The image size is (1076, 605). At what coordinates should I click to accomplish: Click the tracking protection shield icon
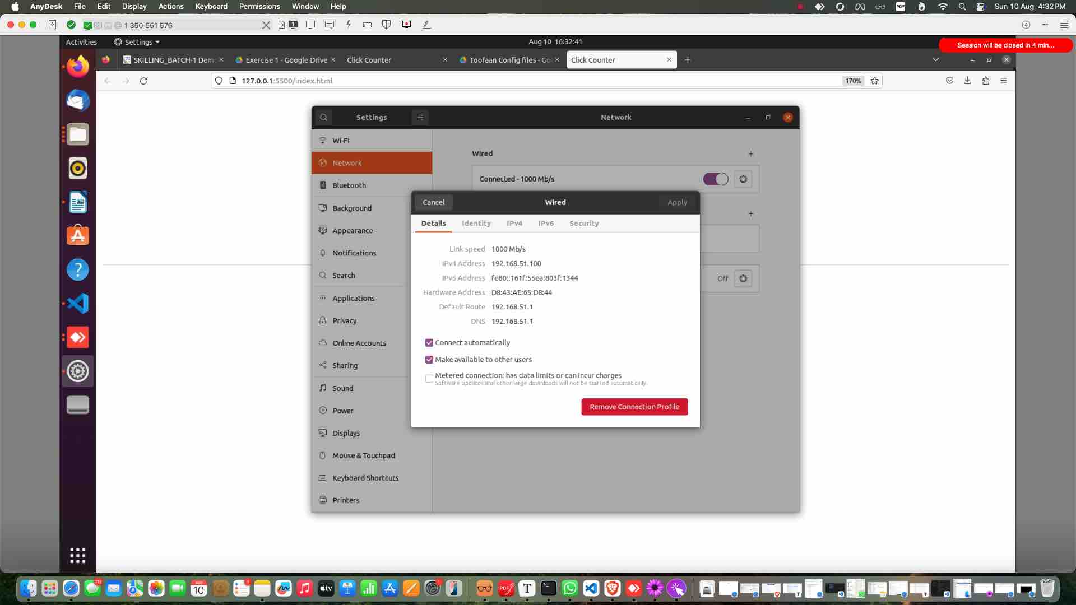point(218,81)
